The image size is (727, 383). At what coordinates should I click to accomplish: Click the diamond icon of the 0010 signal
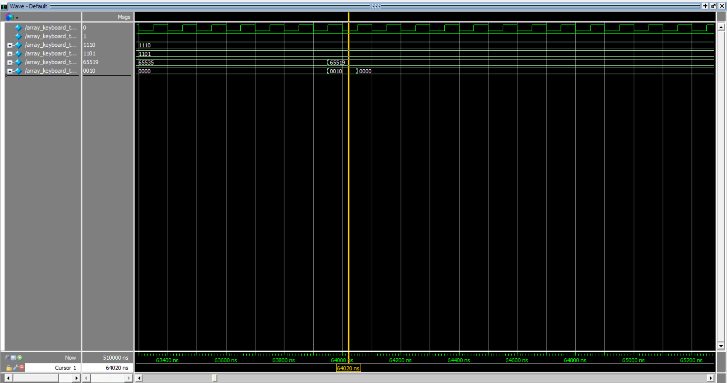19,71
